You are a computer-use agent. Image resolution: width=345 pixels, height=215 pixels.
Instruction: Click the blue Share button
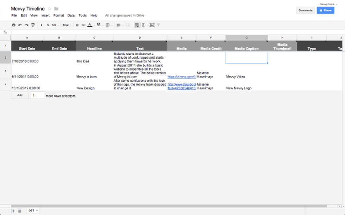point(325,11)
